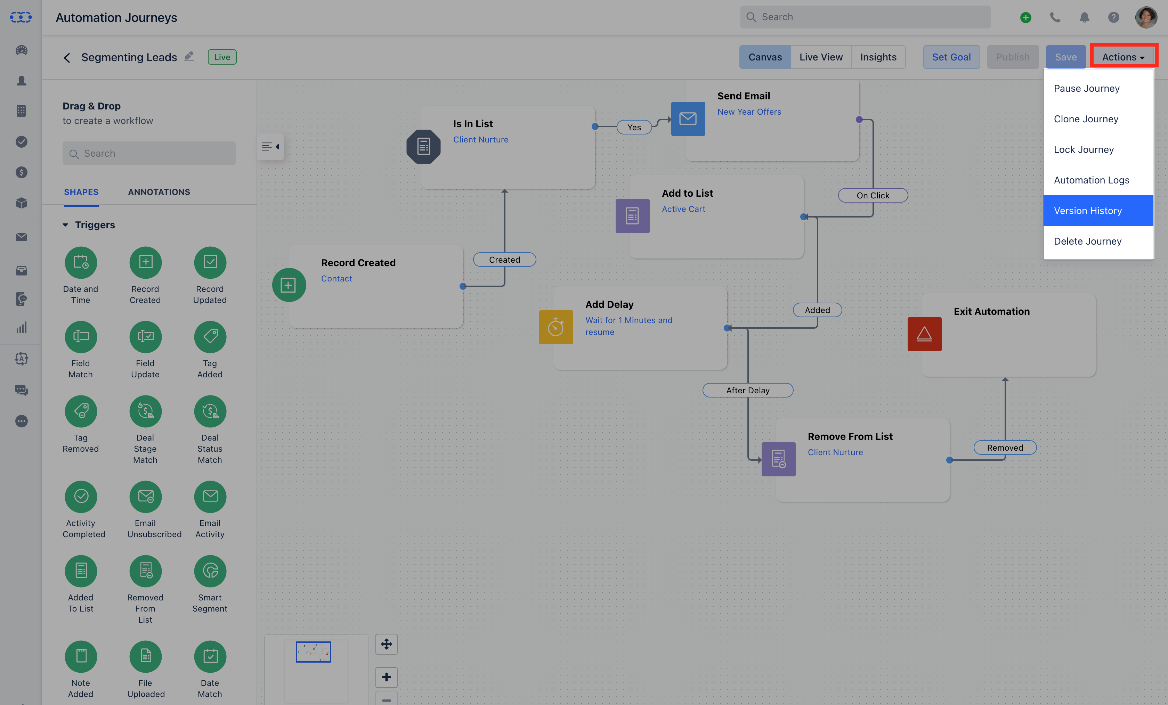Viewport: 1168px width, 705px height.
Task: Click the After Delay connector label
Action: click(747, 390)
